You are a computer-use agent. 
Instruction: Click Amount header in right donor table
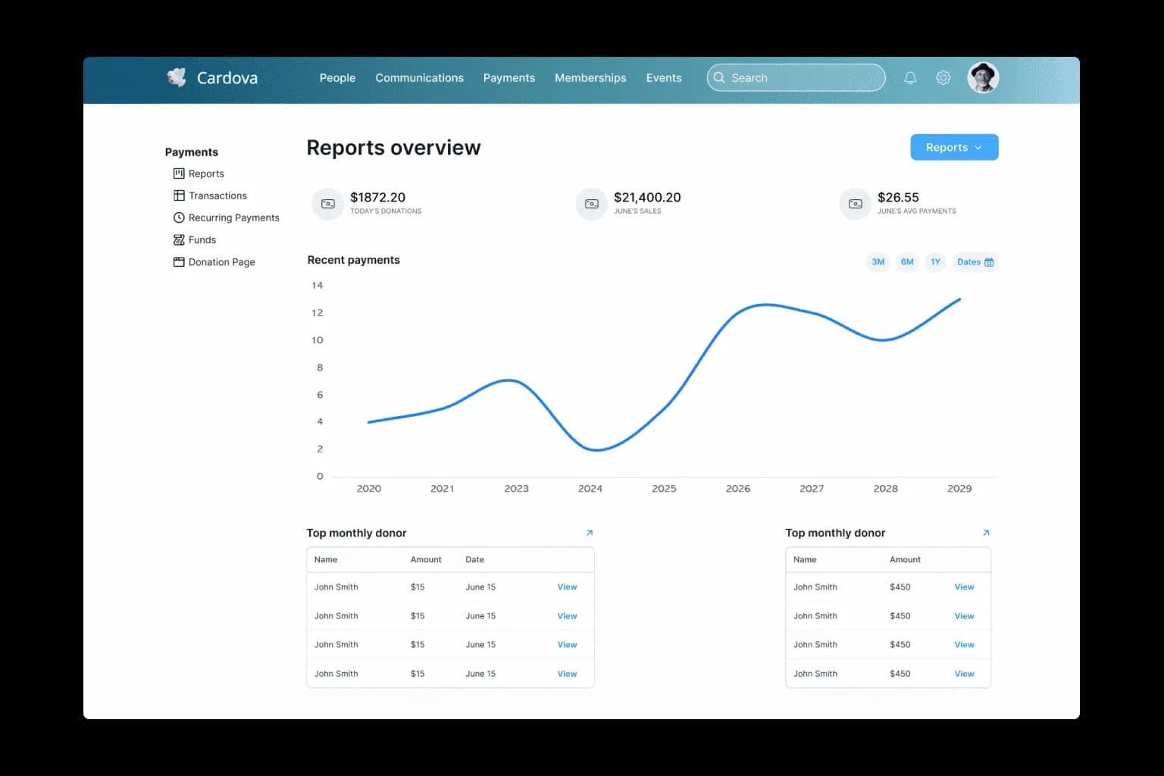[x=905, y=559]
